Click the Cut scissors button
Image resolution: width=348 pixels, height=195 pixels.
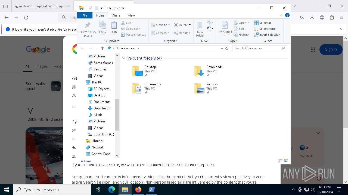coord(126,23)
